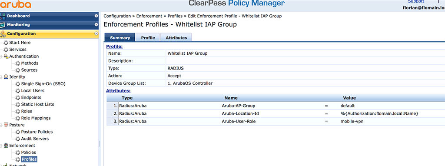The image size is (445, 166).
Task: Open Endpoints item
Action: point(31,98)
